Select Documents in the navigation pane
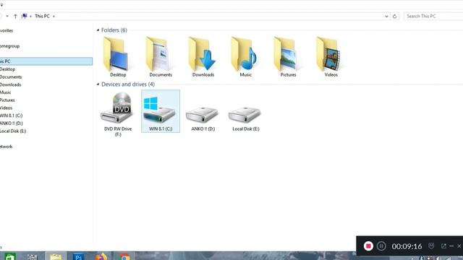 pos(11,77)
